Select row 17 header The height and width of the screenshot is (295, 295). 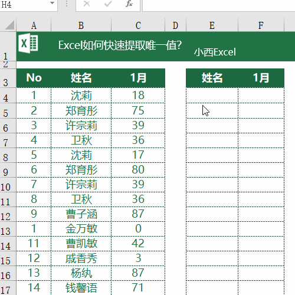click(8, 288)
